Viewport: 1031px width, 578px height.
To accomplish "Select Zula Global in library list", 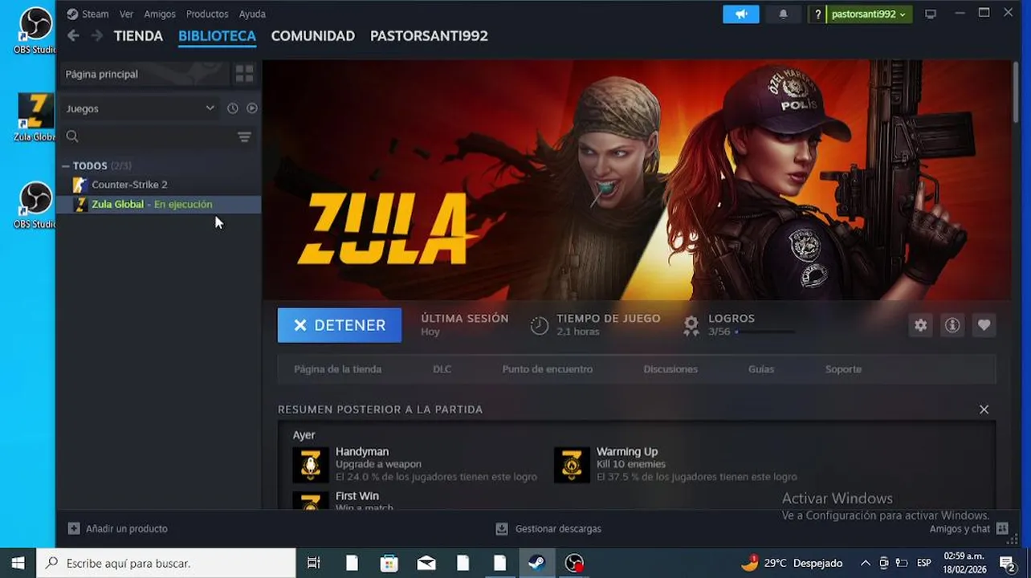I will (x=158, y=205).
